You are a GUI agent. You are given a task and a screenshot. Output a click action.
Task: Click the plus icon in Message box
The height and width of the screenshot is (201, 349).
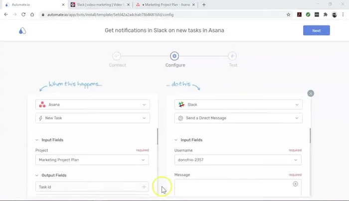(295, 184)
